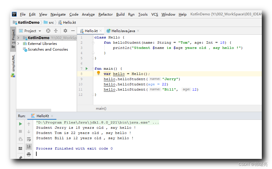Click the locate/scroll from source icon

pyautogui.click(x=48, y=31)
